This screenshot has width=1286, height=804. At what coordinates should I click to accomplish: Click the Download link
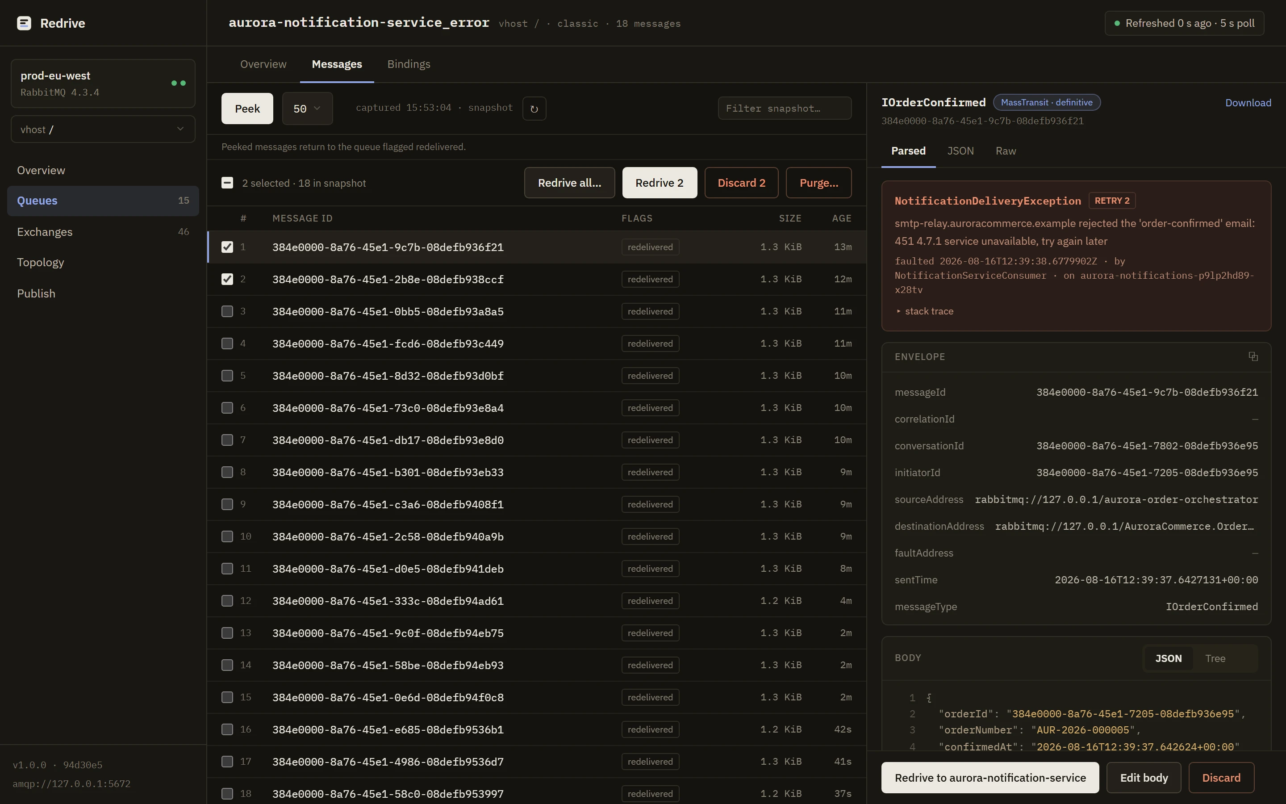coord(1248,103)
